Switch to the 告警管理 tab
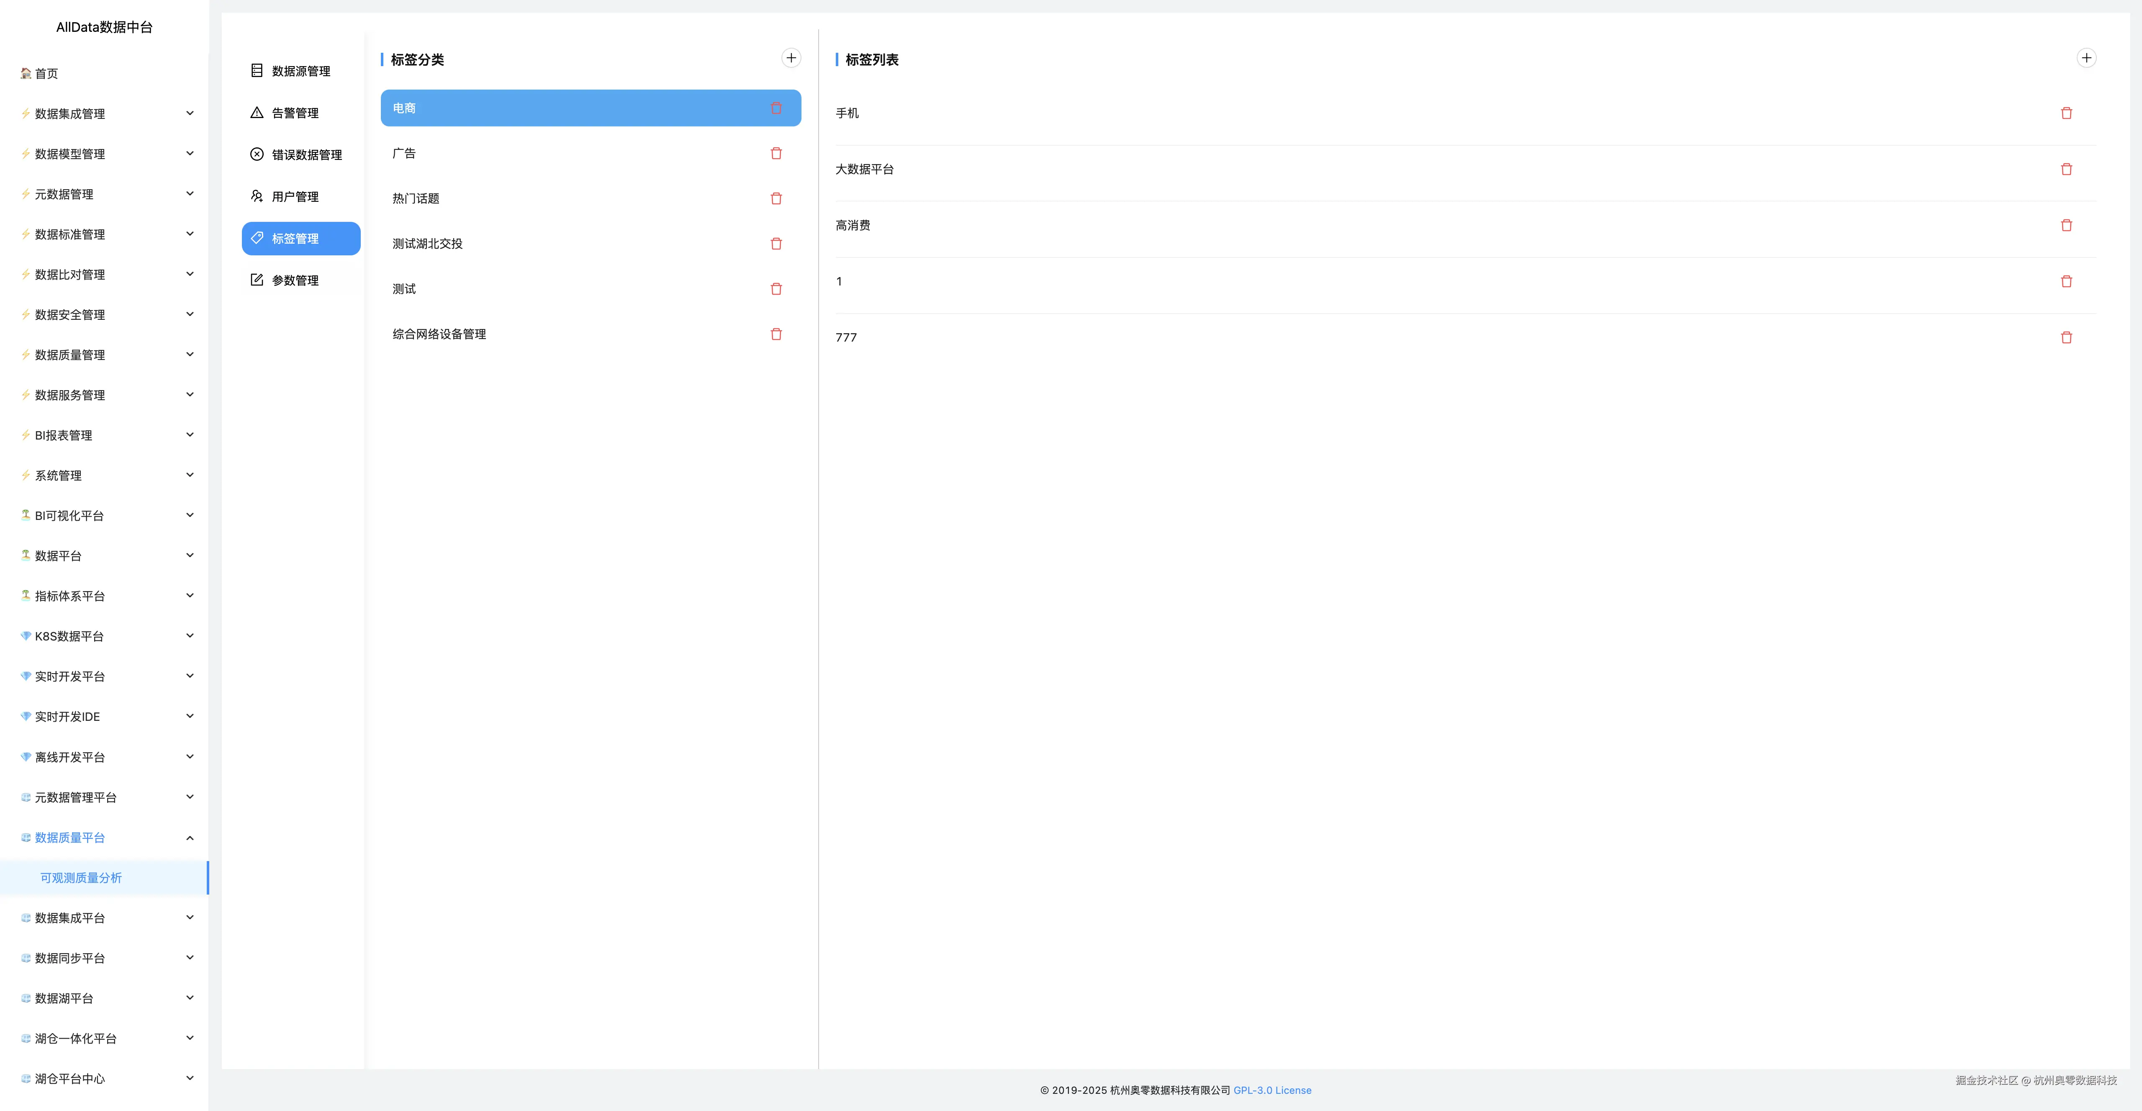This screenshot has height=1111, width=2142. click(294, 113)
